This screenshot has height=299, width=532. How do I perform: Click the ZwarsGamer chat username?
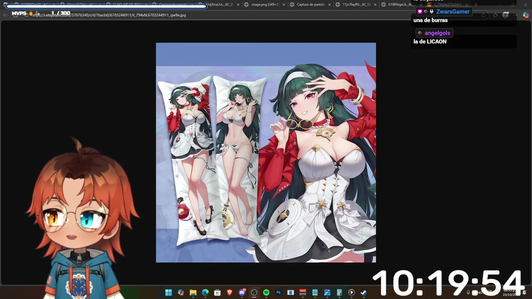(453, 12)
